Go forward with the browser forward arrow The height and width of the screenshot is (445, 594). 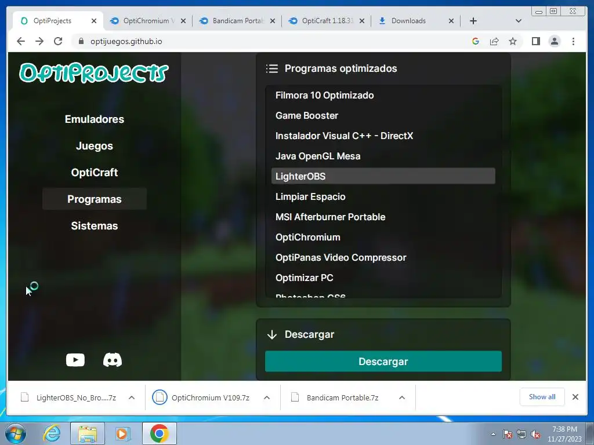[39, 41]
